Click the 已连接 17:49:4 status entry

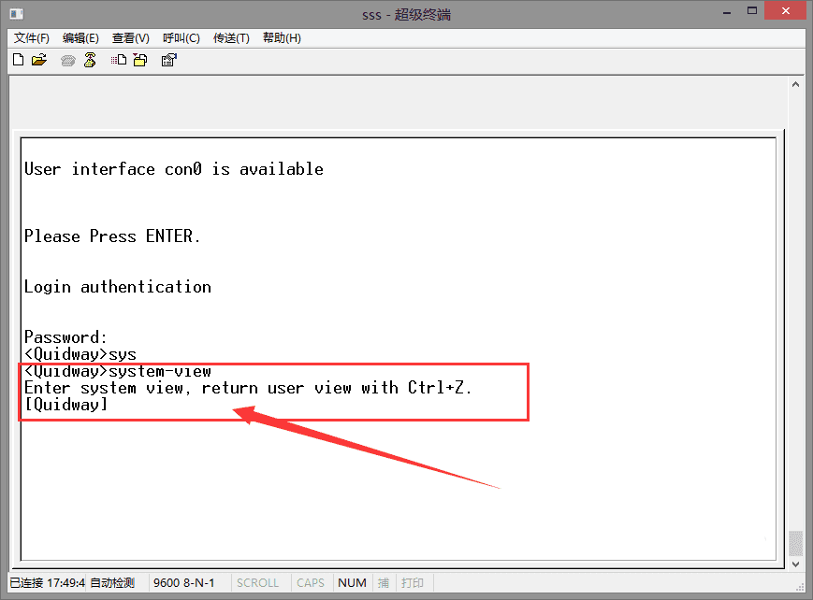coord(47,583)
